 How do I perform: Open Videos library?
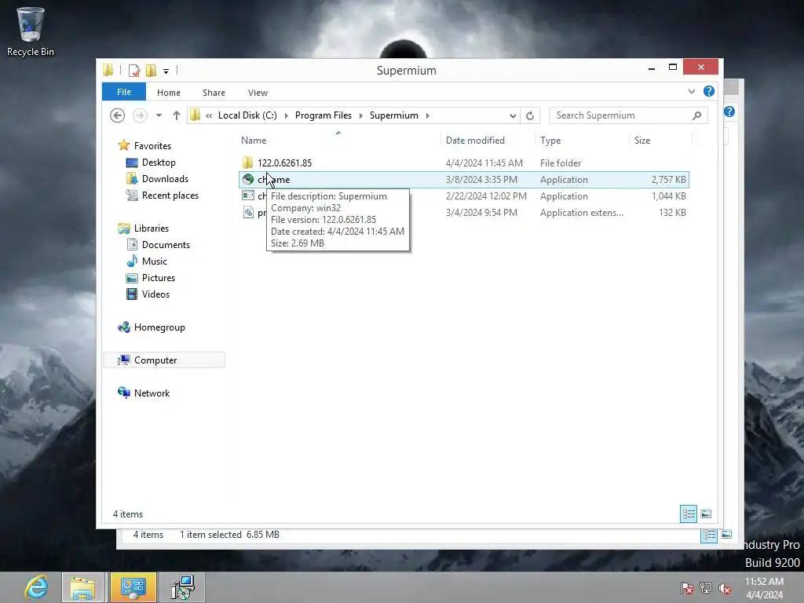(x=155, y=294)
